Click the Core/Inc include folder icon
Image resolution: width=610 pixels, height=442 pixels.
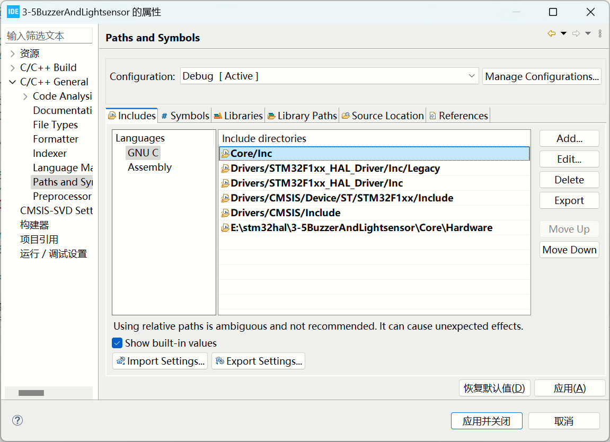coord(225,154)
